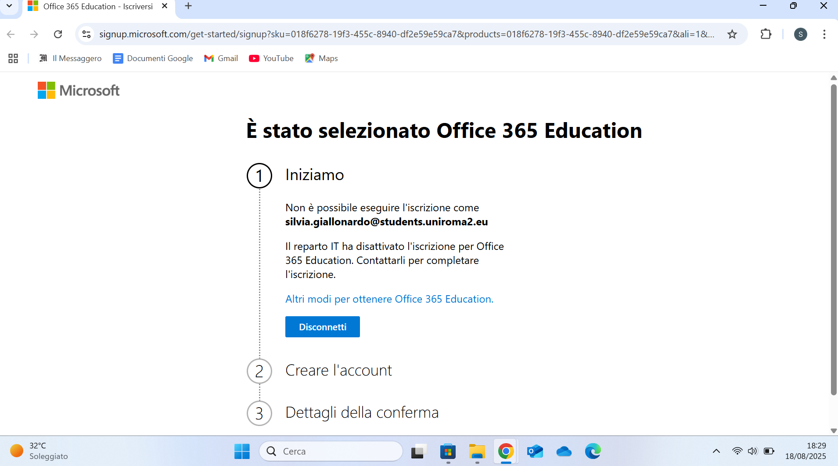
Task: Click the 'Dettagli della conferma' step heading
Action: (362, 412)
